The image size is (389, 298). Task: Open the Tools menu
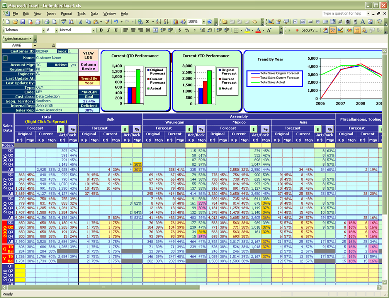point(82,13)
